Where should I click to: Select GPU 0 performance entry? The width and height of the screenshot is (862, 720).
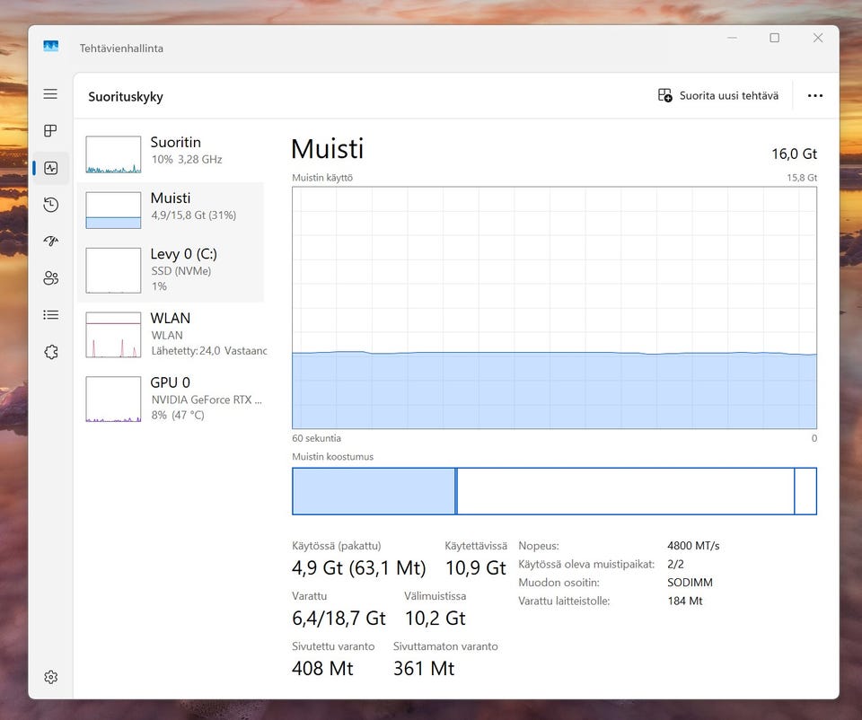click(x=171, y=399)
